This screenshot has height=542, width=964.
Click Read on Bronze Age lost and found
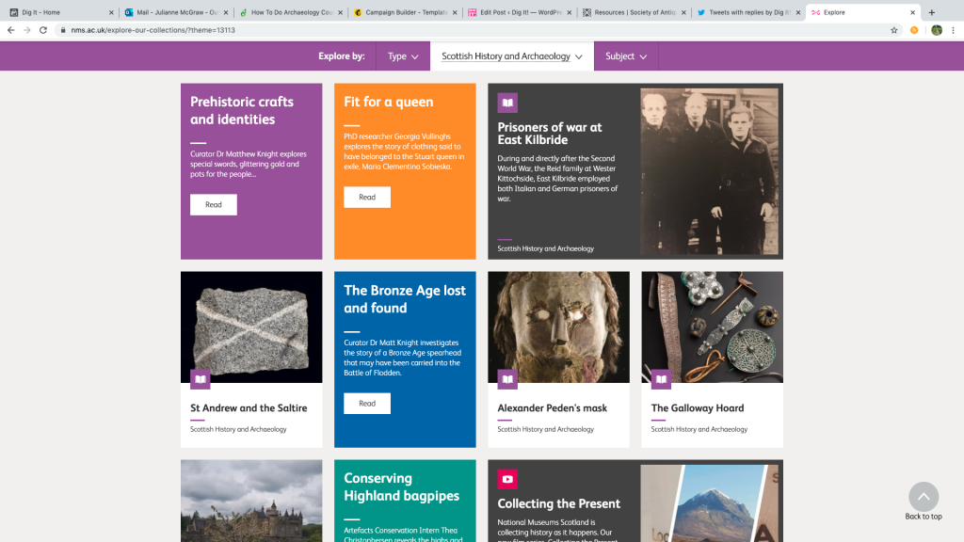click(x=367, y=403)
